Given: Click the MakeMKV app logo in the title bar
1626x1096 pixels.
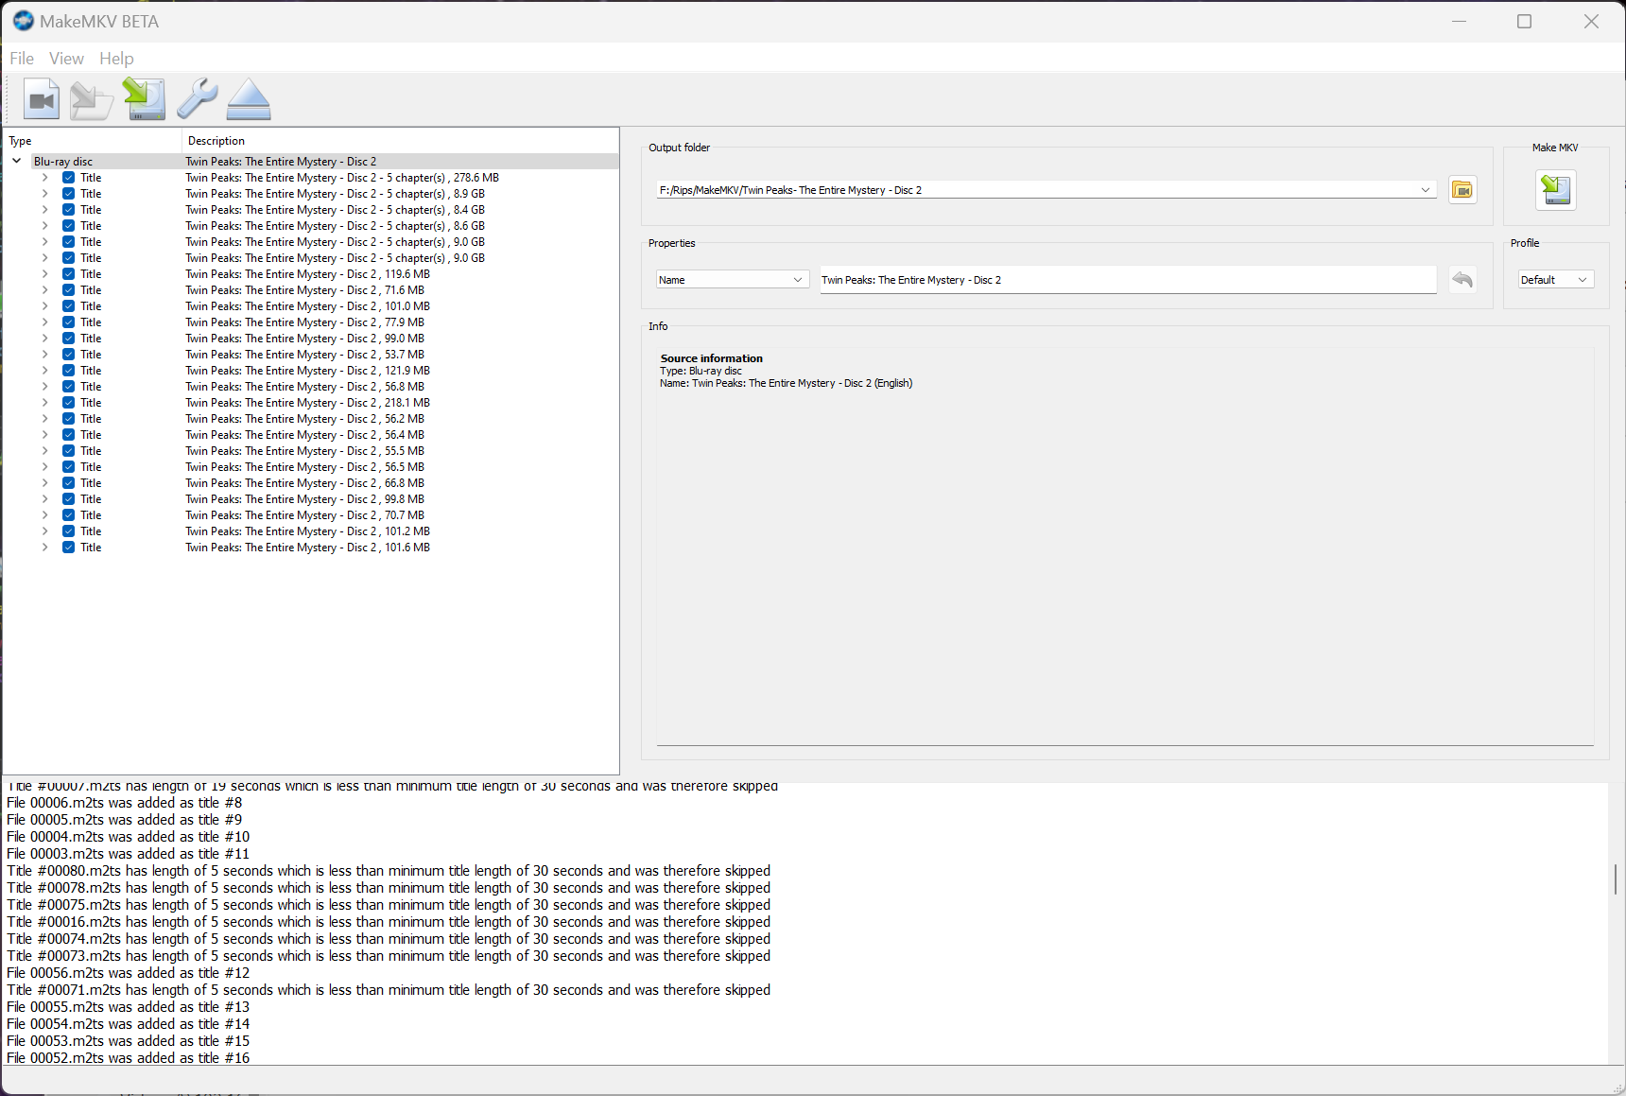Looking at the screenshot, I should coord(24,21).
